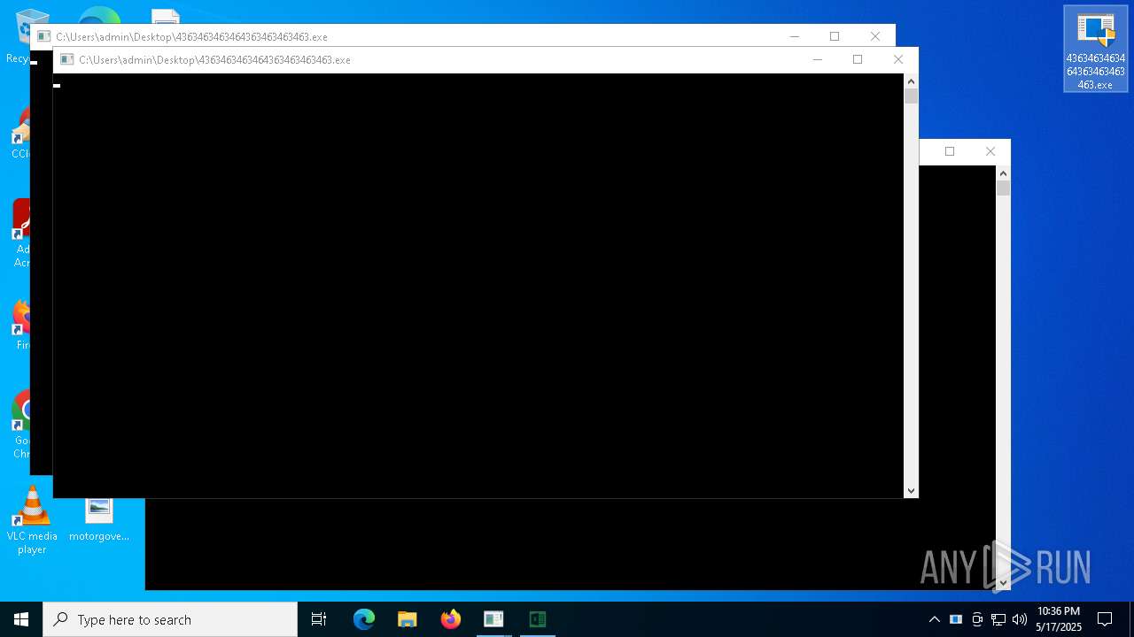Click the Meet Now camera tray icon

click(x=977, y=619)
